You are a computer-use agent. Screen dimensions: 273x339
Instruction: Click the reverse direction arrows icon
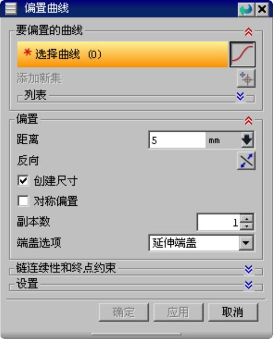tap(246, 161)
